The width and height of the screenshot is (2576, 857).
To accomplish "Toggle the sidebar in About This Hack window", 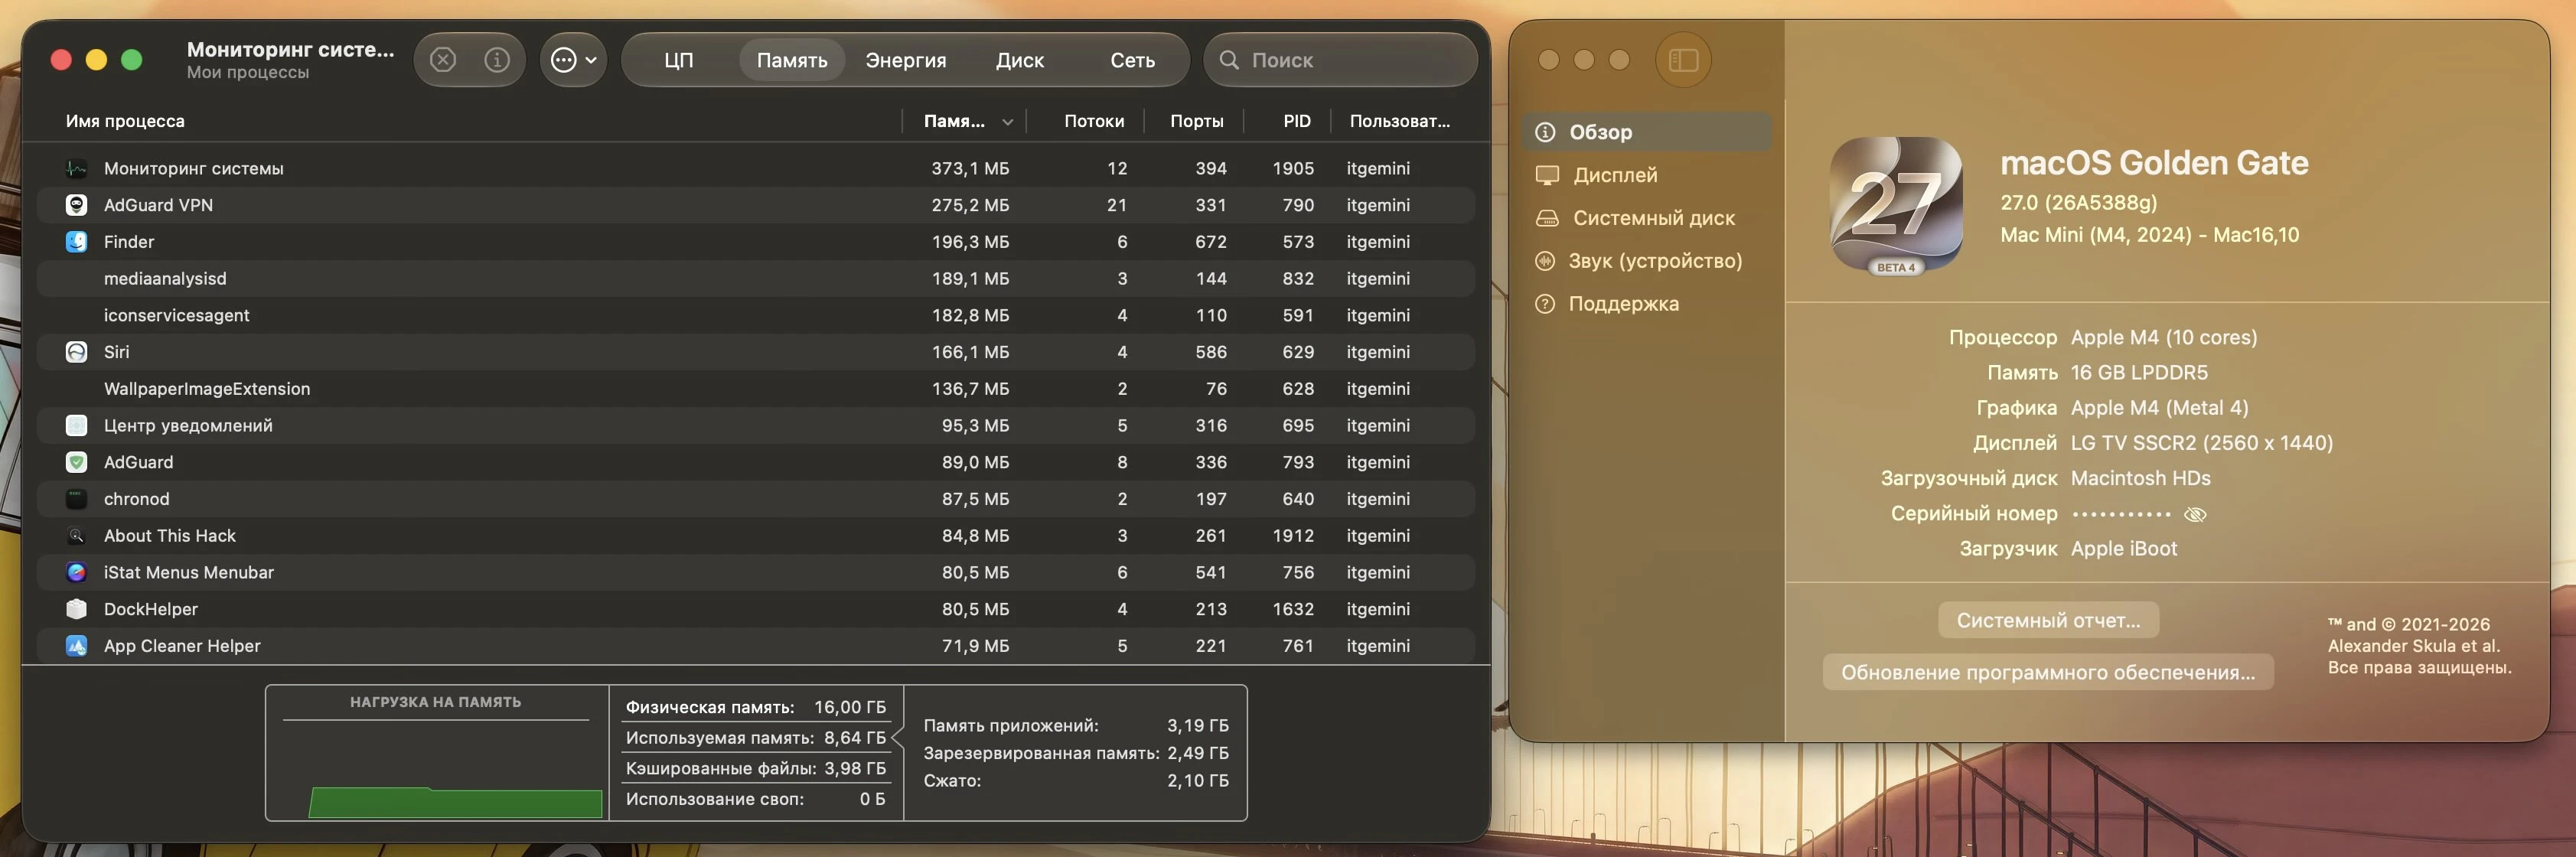I will [1684, 60].
